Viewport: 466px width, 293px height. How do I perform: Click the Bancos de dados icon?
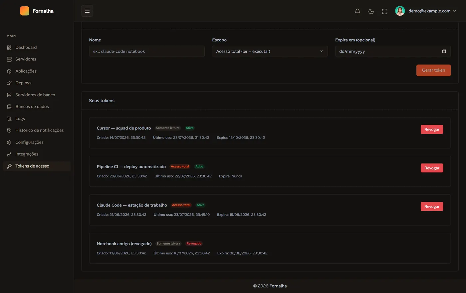9,107
